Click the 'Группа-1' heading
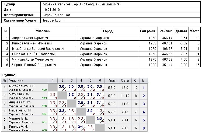Image resolution: width=202 pixels, height=133 pixels. click(9, 75)
